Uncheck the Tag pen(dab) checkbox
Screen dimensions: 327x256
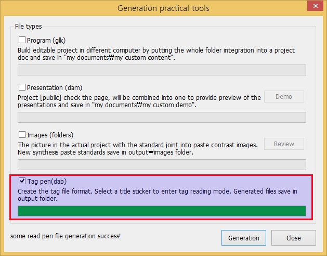click(x=22, y=181)
